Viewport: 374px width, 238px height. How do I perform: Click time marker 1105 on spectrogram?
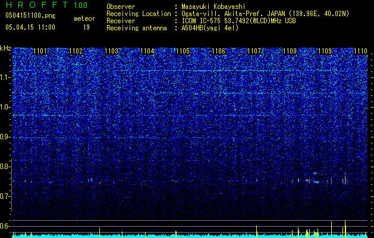[x=183, y=51]
